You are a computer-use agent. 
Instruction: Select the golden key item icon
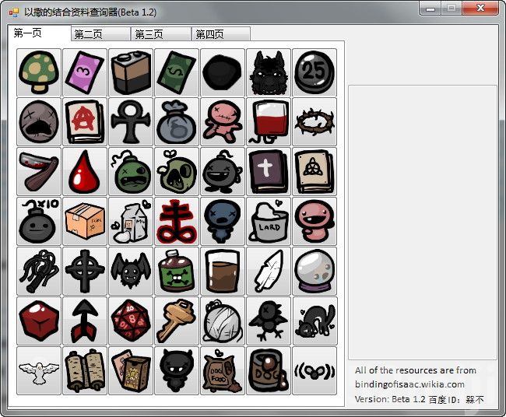pyautogui.click(x=177, y=321)
